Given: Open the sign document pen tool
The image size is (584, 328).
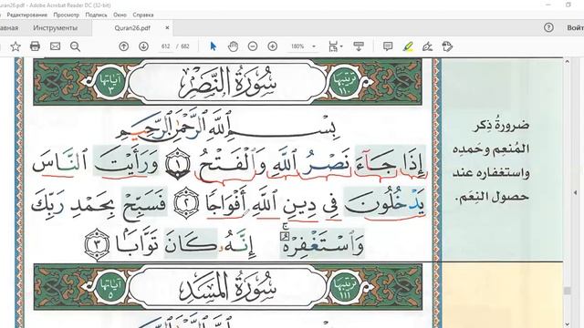Looking at the screenshot, I should pos(428,46).
